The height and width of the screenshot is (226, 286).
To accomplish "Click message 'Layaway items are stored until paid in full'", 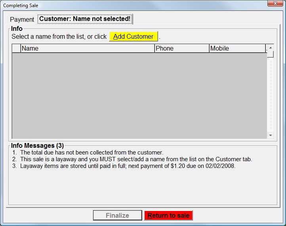I will coord(128,166).
